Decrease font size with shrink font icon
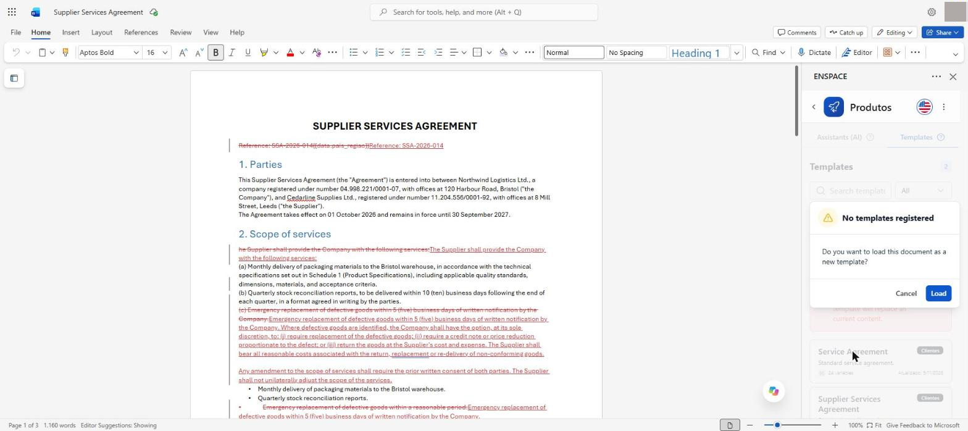Viewport: 968px width, 431px height. (199, 52)
